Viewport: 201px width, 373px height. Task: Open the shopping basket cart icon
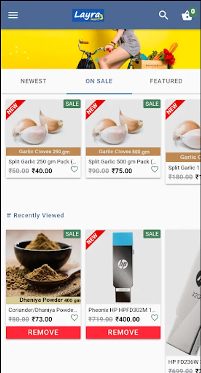(187, 15)
